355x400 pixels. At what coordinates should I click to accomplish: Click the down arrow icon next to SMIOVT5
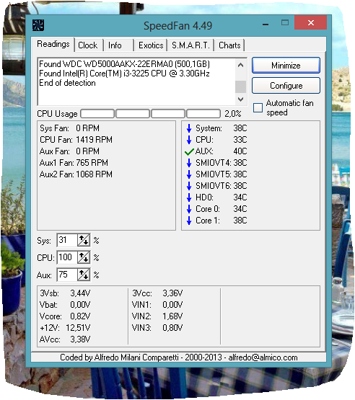click(189, 174)
